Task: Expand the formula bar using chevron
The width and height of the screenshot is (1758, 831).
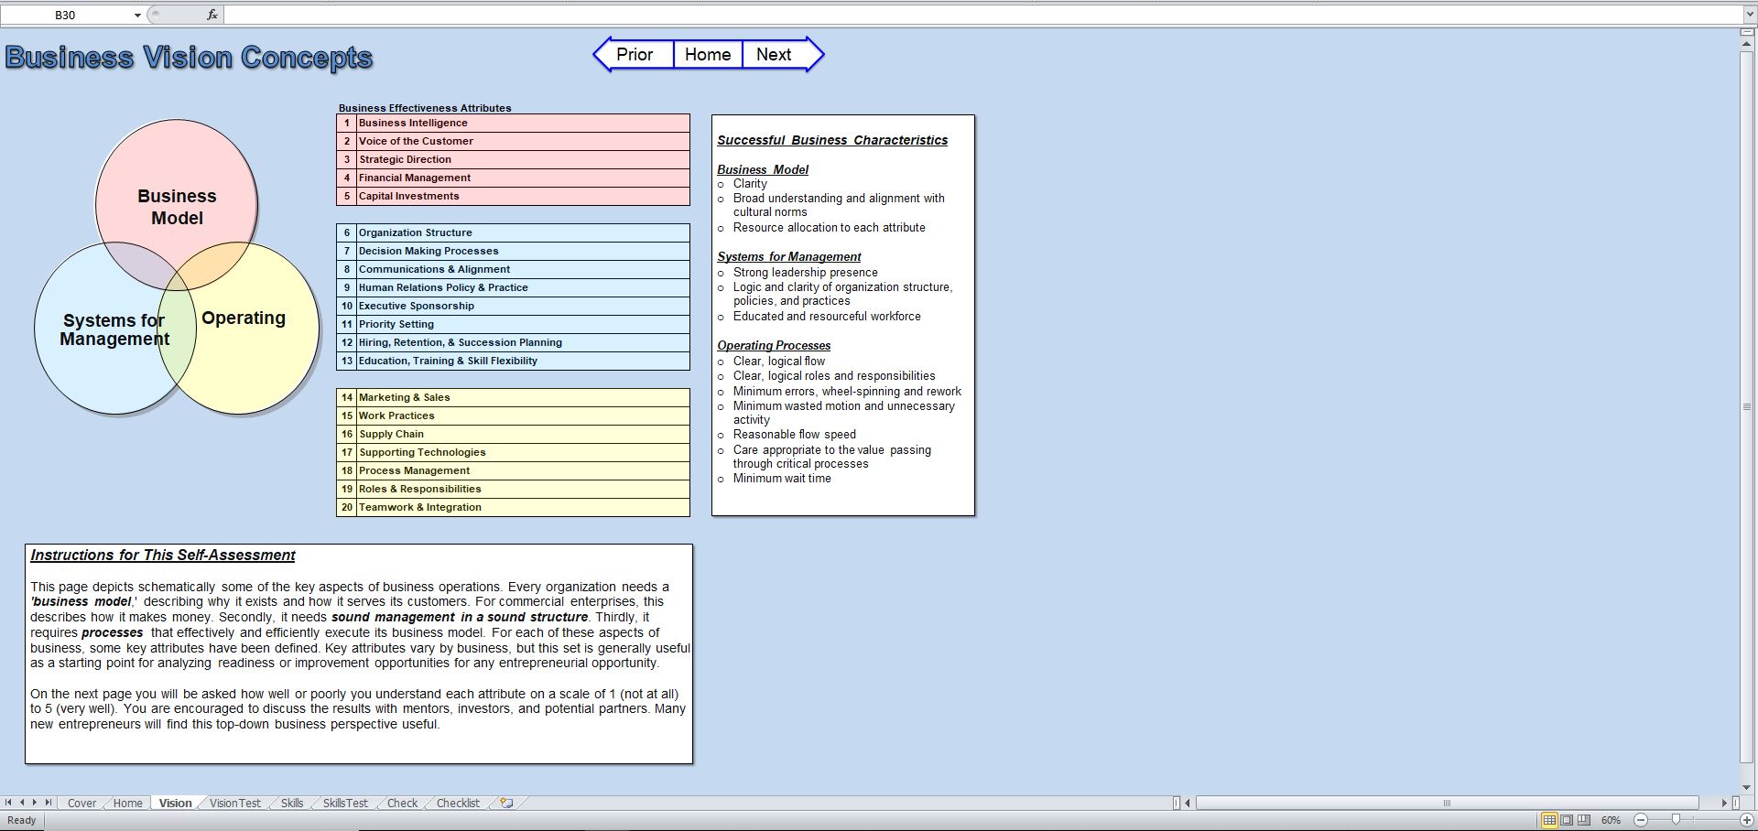Action: coord(1749,16)
